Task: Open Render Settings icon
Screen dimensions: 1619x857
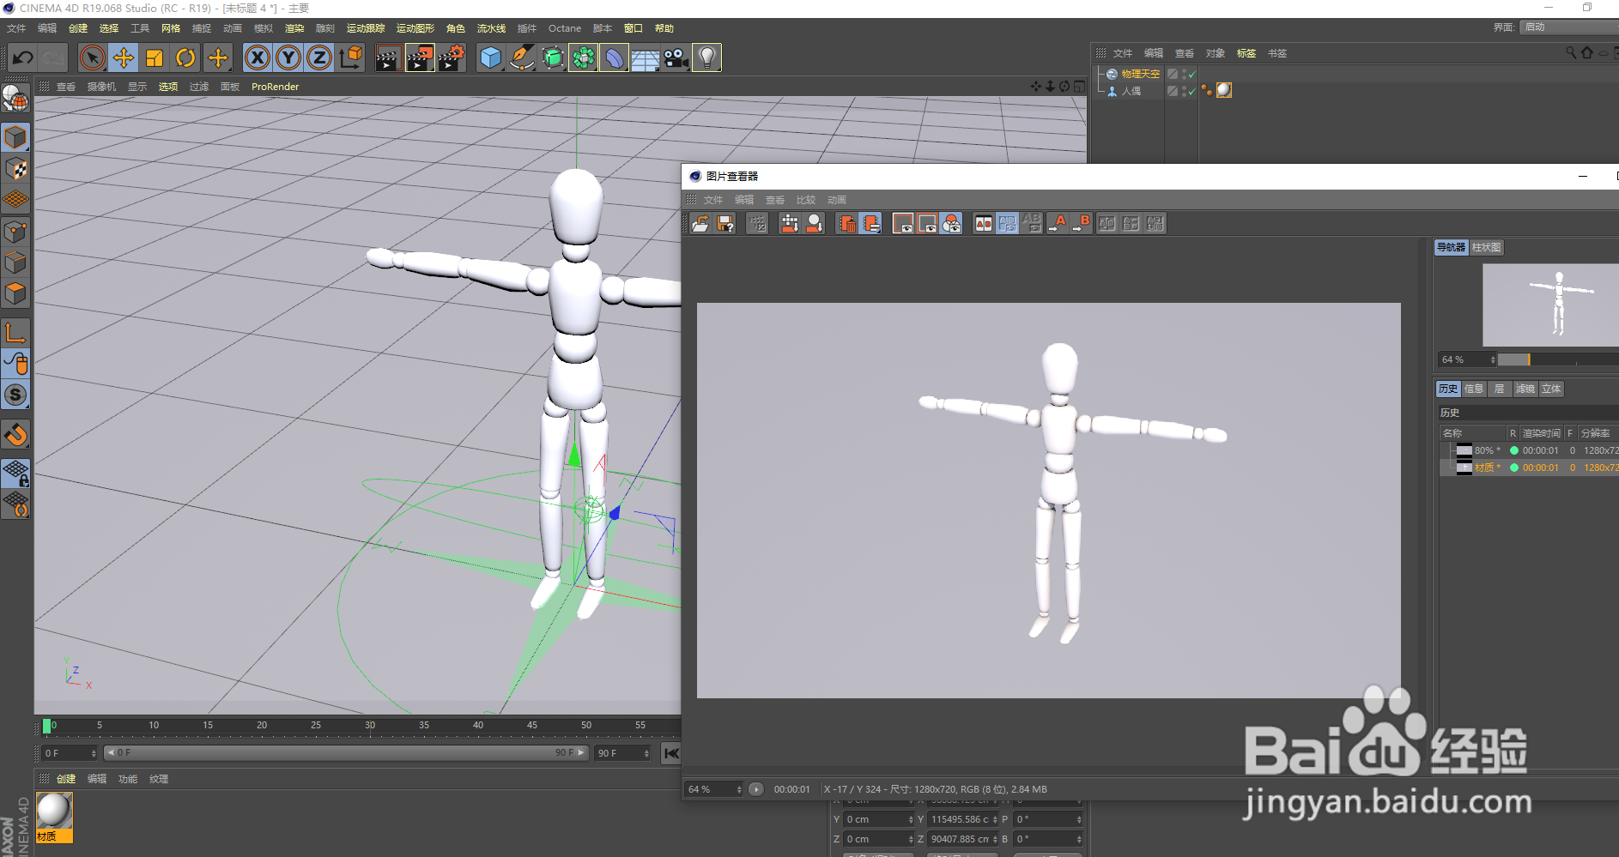Action: coord(452,58)
